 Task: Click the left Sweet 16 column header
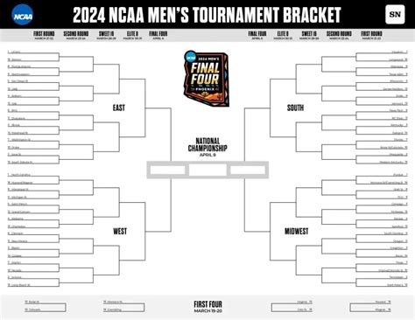click(106, 35)
